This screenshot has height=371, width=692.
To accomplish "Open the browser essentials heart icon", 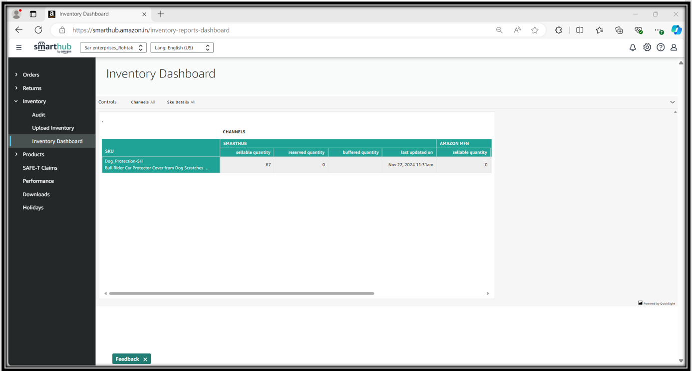I will click(639, 30).
